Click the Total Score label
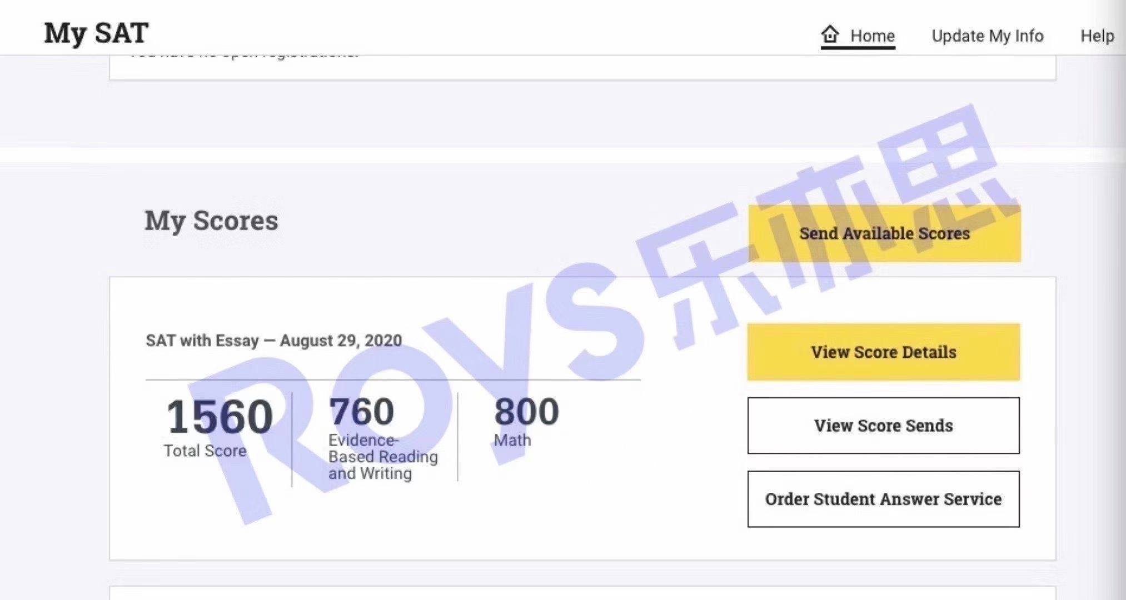The height and width of the screenshot is (600, 1126). [x=205, y=451]
